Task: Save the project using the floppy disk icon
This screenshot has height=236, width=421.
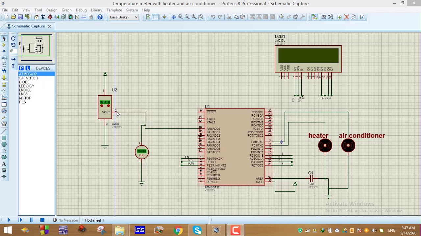Action: click(x=20, y=17)
